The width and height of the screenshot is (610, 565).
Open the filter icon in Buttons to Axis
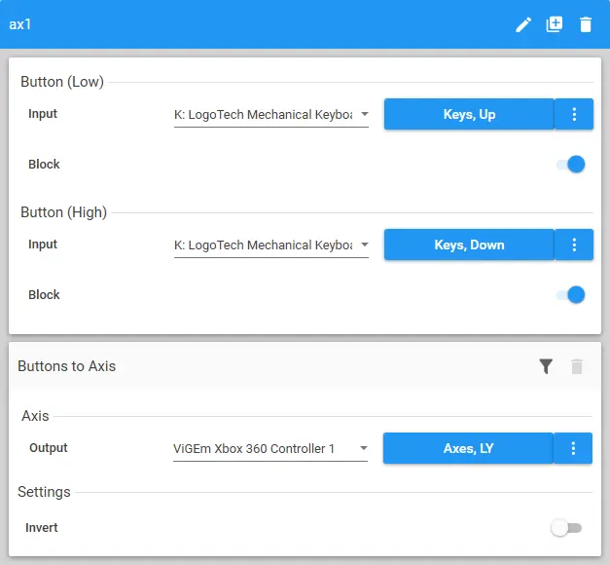(x=546, y=366)
